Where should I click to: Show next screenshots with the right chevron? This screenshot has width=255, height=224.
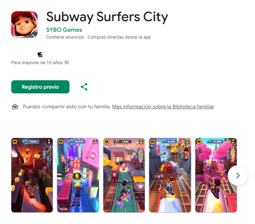pos(238,175)
